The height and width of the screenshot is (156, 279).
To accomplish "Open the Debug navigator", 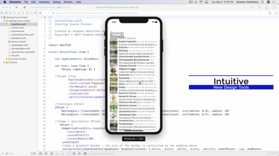I will (x=27, y=13).
